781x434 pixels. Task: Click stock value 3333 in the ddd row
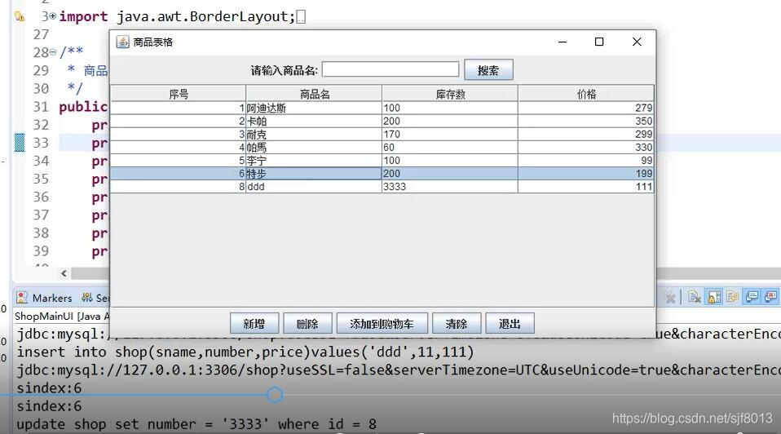coord(450,186)
